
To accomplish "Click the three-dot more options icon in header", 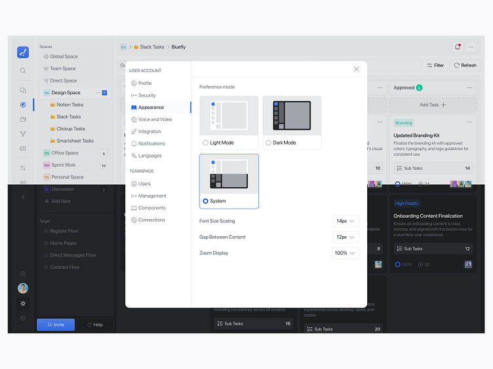I will click(471, 47).
